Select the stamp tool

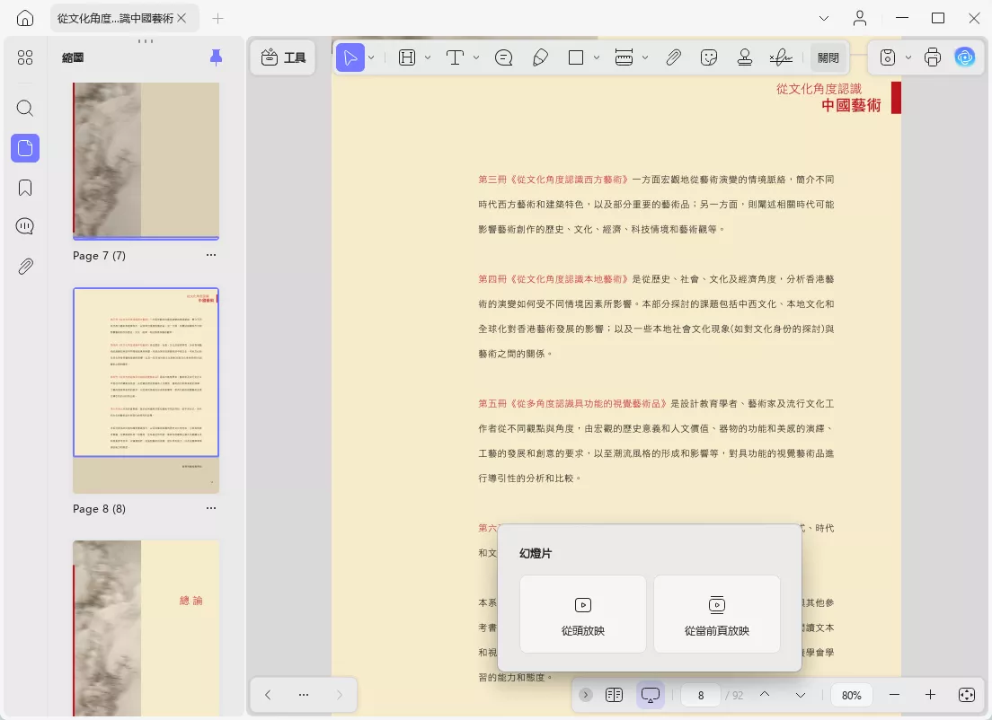(745, 58)
